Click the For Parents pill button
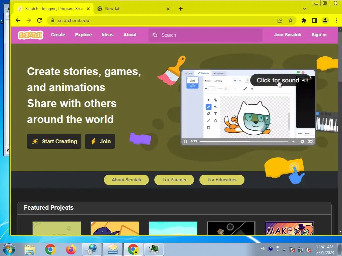 [174, 180]
